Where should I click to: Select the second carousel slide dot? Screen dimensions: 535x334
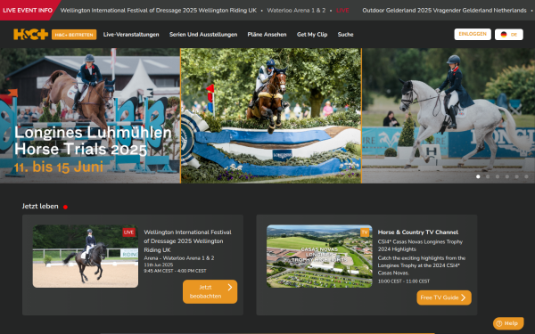(488, 176)
